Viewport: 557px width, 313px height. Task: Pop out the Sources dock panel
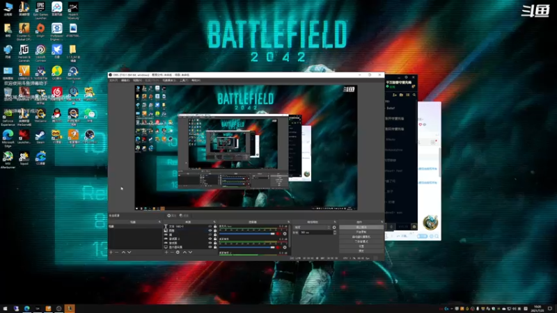click(x=214, y=222)
